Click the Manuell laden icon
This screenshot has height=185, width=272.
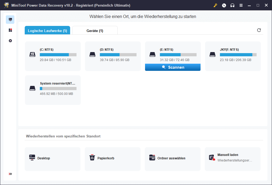212,158
